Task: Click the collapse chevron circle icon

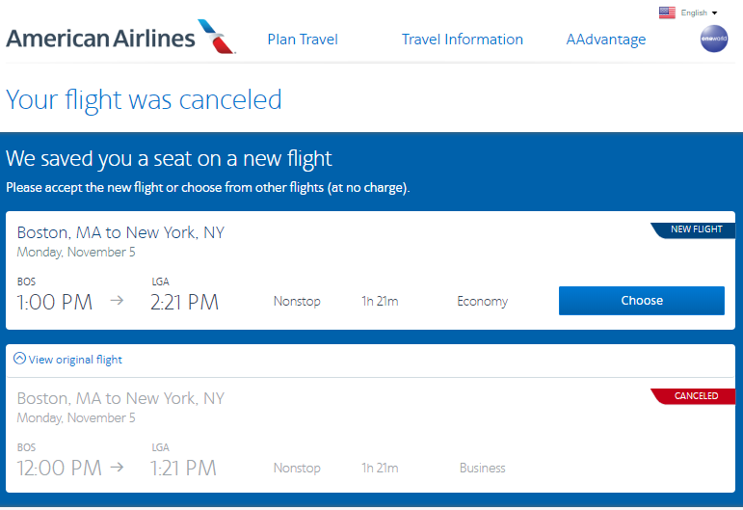Action: 19,359
